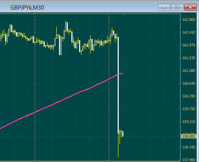Minimize the GBPJPYk chart window
The image size is (199, 162).
(x=164, y=7)
